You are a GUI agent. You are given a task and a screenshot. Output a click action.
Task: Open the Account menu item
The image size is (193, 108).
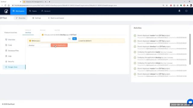pyautogui.click(x=46, y=11)
